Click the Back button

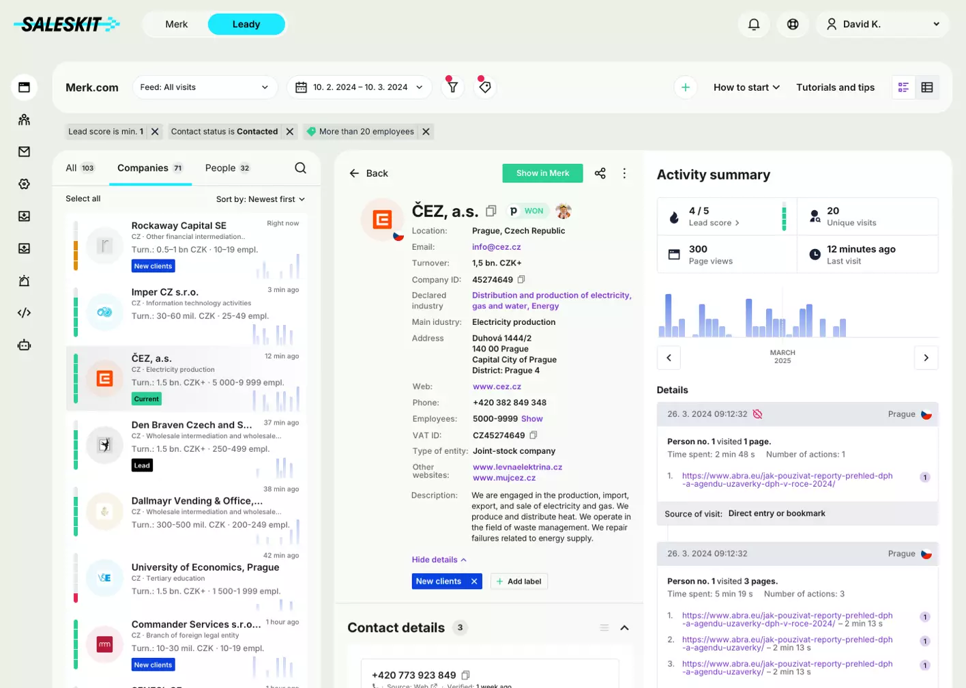click(x=369, y=173)
